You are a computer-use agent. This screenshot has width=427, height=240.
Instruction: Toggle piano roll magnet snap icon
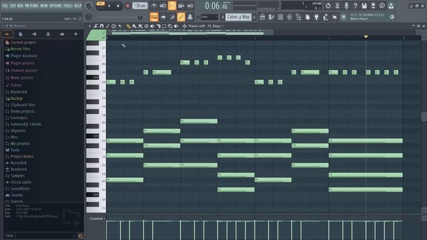101,26
